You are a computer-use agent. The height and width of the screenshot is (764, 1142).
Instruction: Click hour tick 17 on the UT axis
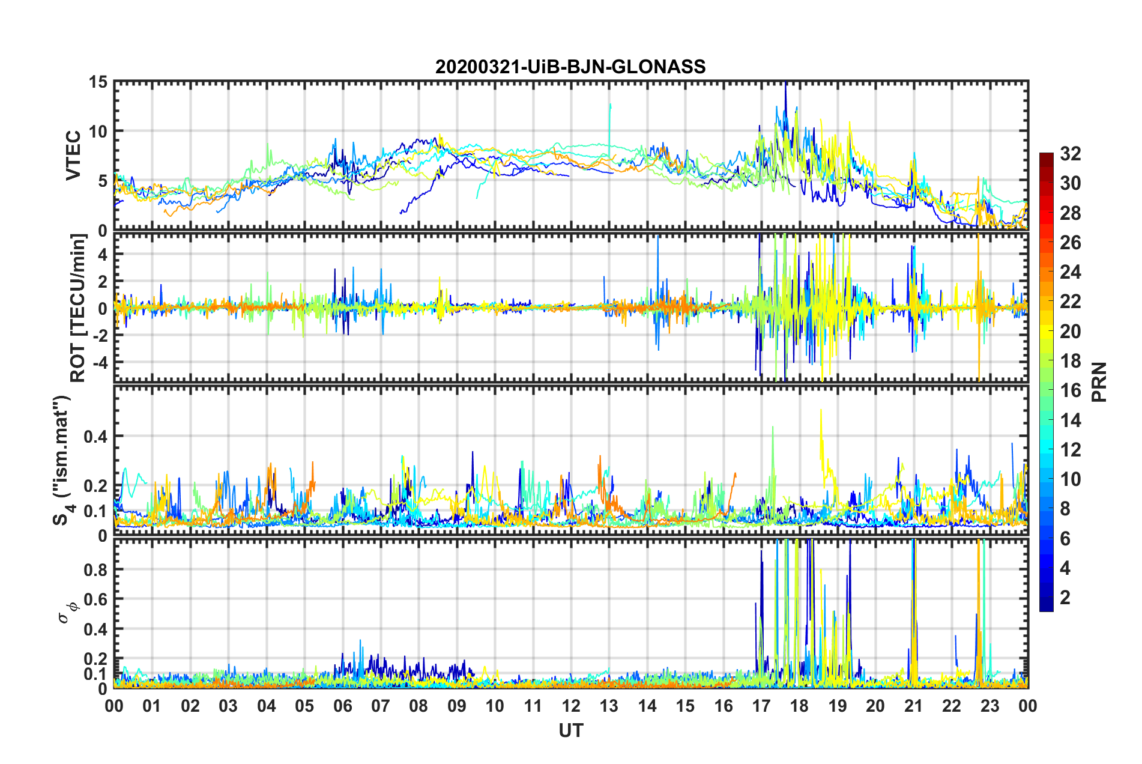click(x=761, y=706)
